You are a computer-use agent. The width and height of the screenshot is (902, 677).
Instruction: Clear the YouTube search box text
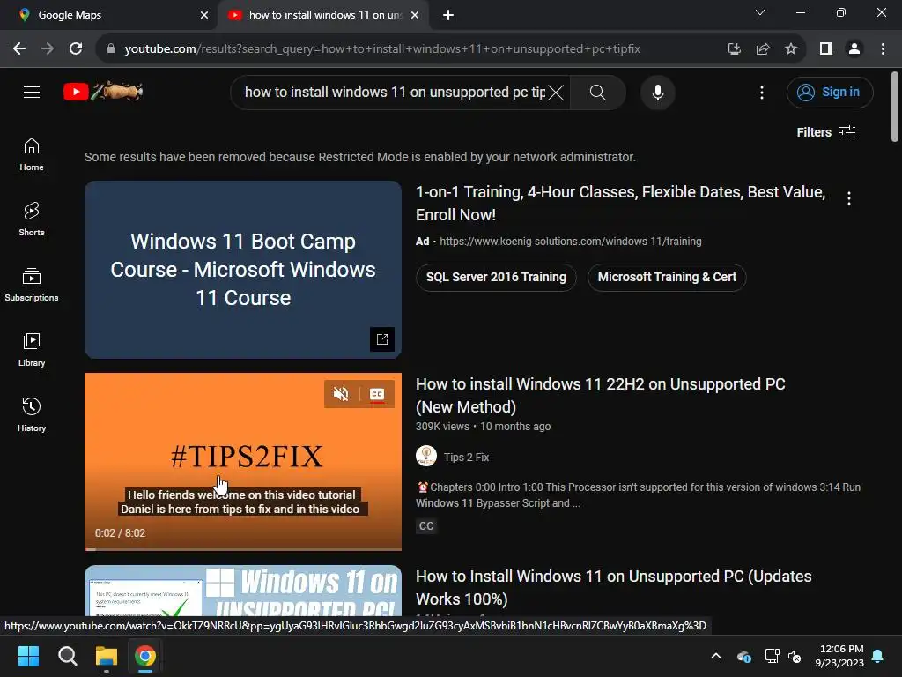(x=556, y=92)
